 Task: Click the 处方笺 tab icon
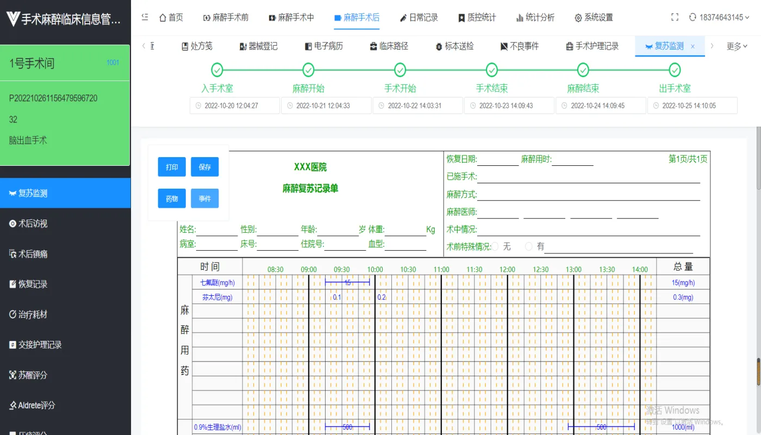click(185, 47)
